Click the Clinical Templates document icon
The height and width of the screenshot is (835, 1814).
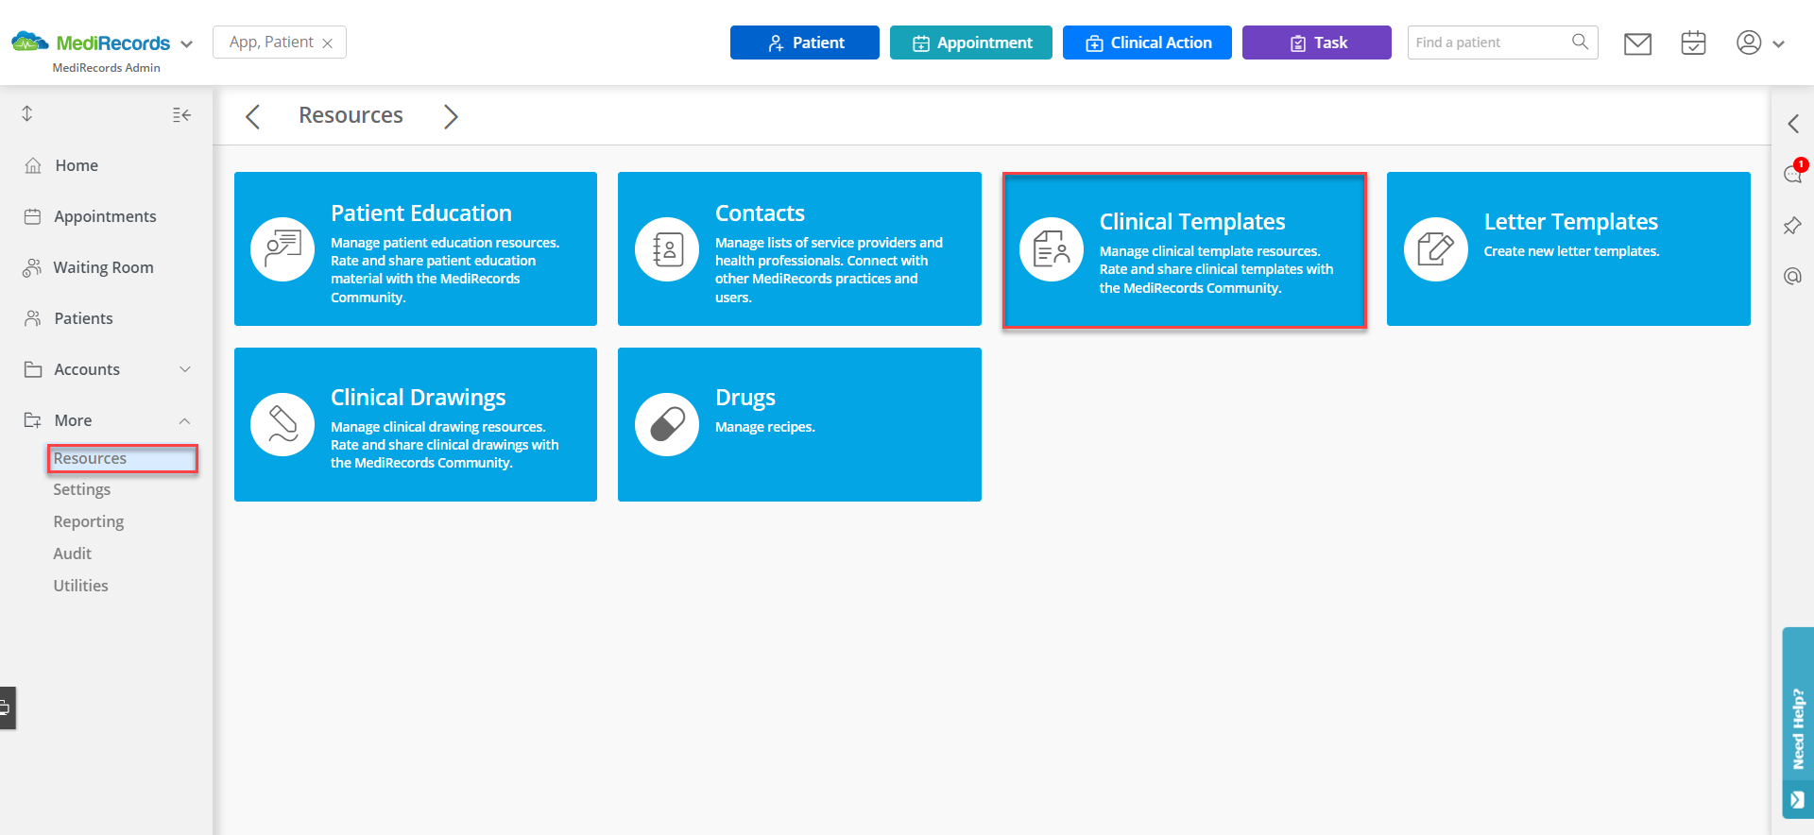(1052, 249)
